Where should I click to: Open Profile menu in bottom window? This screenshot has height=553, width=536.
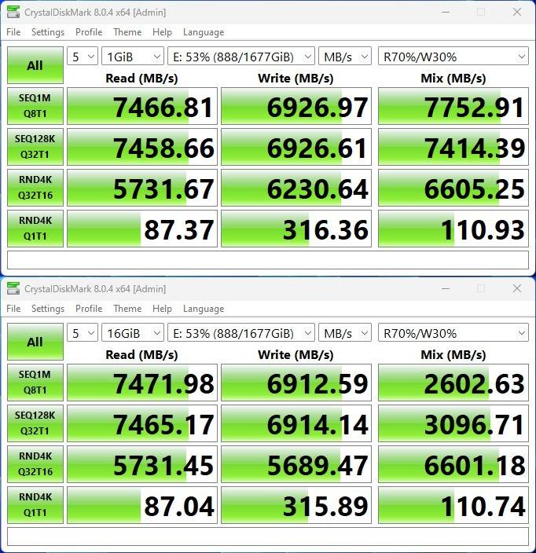[x=89, y=309]
